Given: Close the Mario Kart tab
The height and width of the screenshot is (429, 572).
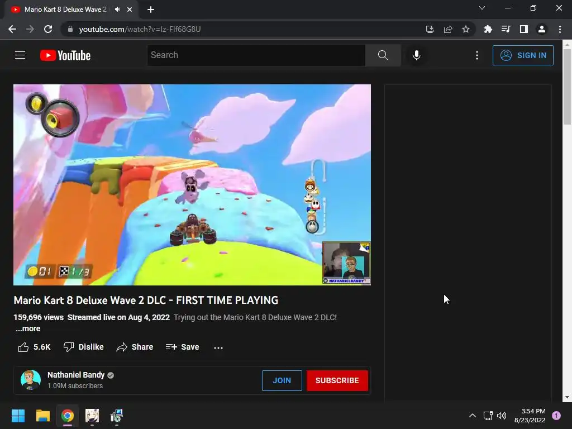Looking at the screenshot, I should [x=130, y=9].
